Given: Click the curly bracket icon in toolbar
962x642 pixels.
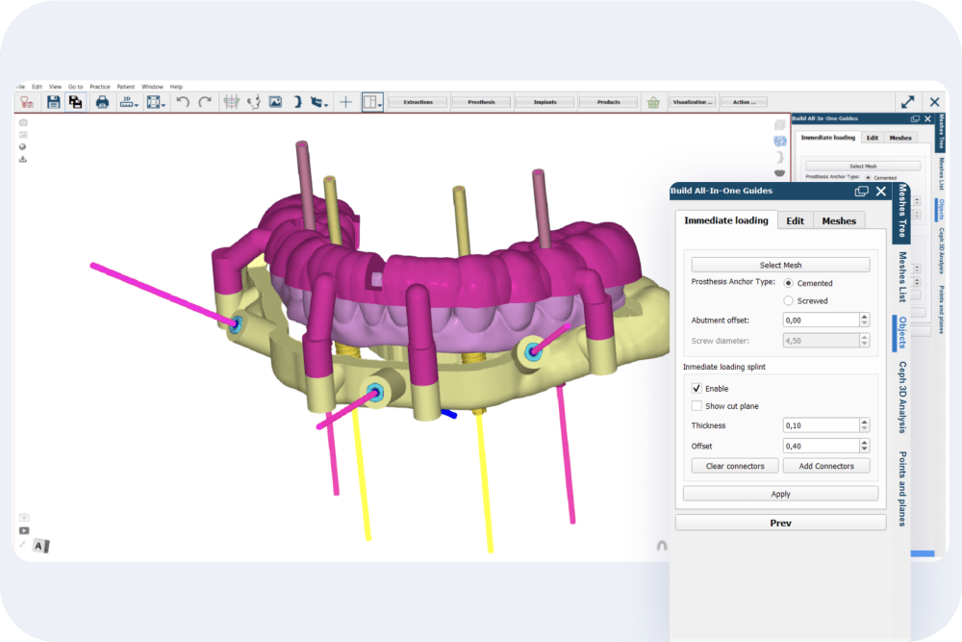Looking at the screenshot, I should tap(297, 102).
